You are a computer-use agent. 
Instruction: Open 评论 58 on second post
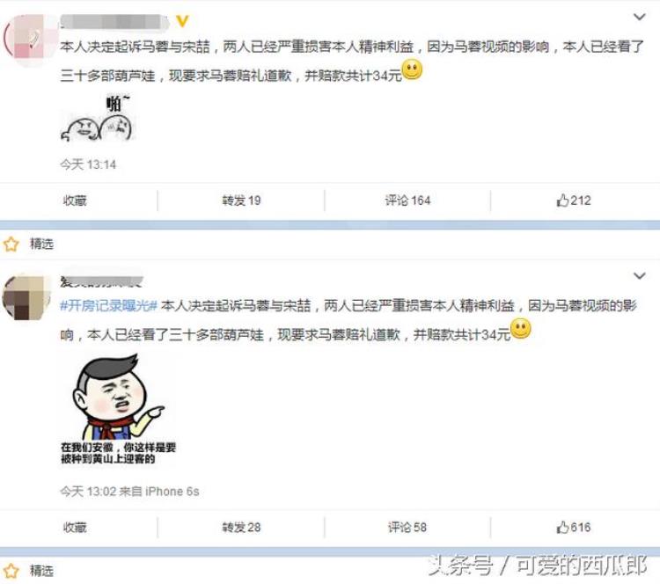(407, 527)
